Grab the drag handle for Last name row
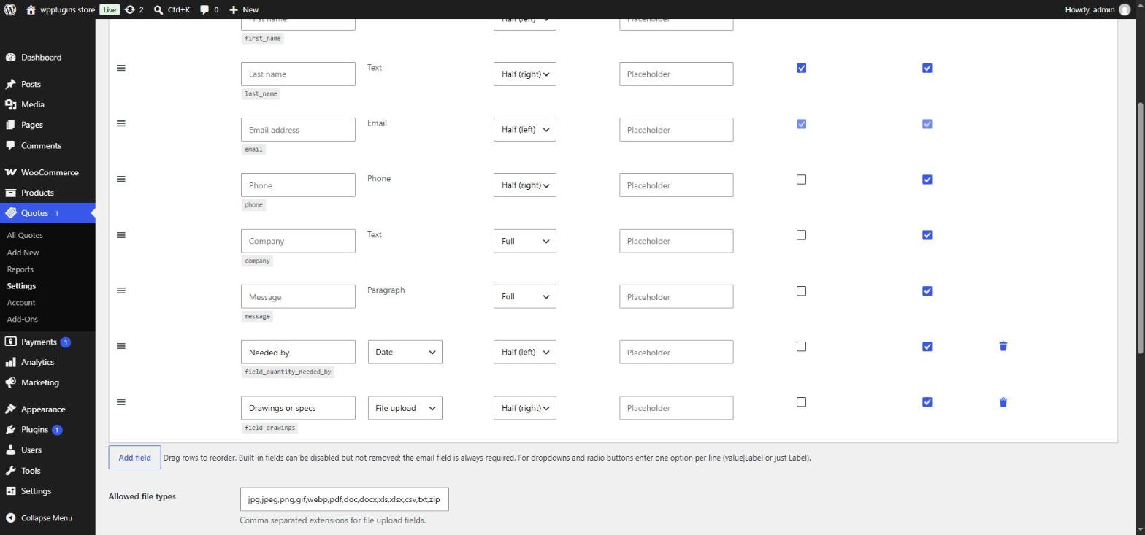 [x=121, y=68]
